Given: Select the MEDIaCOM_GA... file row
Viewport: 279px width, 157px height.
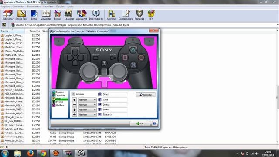Looking at the screenshot, I should click(13, 55).
